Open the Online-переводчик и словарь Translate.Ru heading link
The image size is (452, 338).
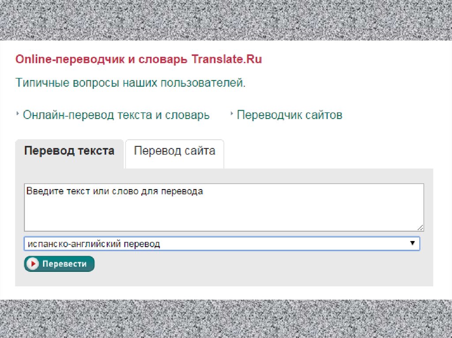[x=139, y=59]
